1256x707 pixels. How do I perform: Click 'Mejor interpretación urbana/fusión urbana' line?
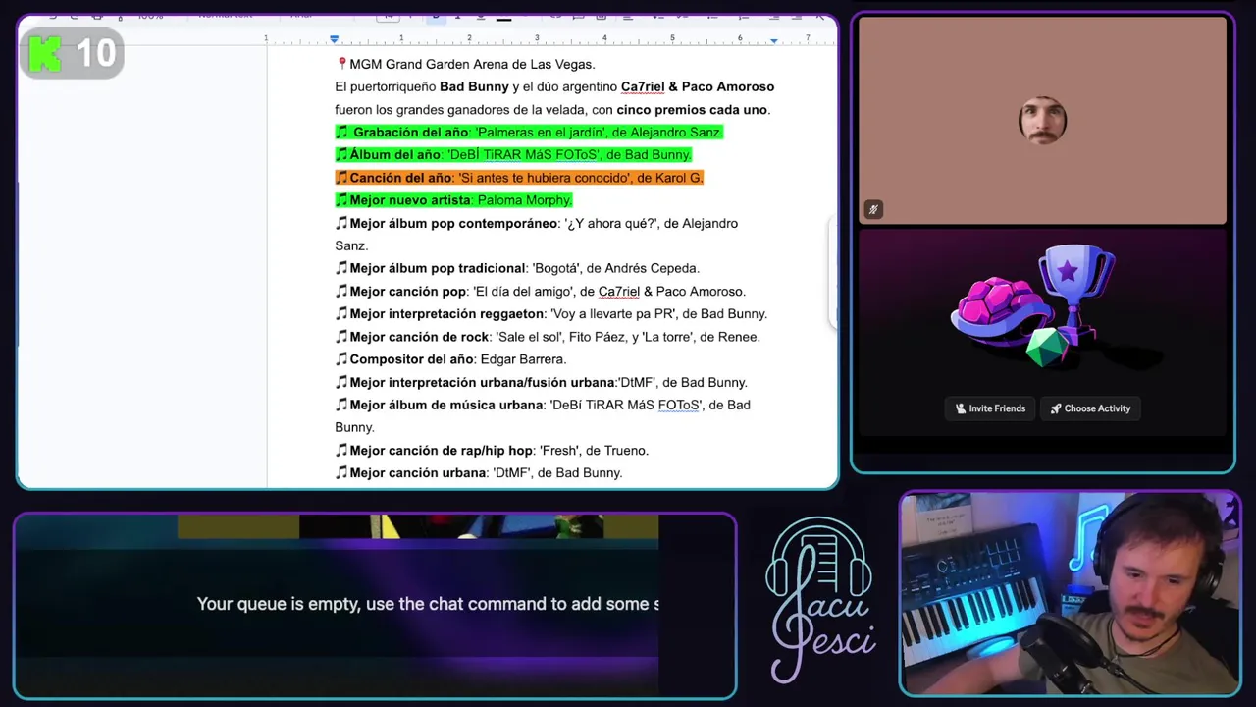pyautogui.click(x=541, y=382)
